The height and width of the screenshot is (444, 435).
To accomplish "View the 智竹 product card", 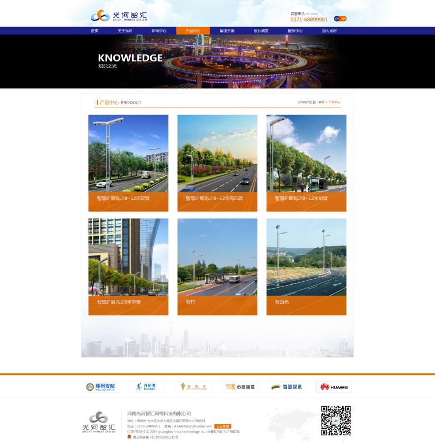I will pos(217,266).
